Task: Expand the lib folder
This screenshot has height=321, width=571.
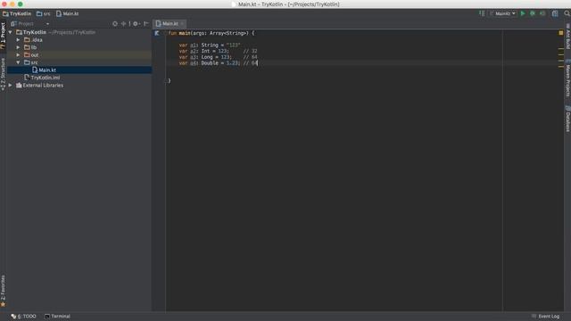Action: [18, 47]
